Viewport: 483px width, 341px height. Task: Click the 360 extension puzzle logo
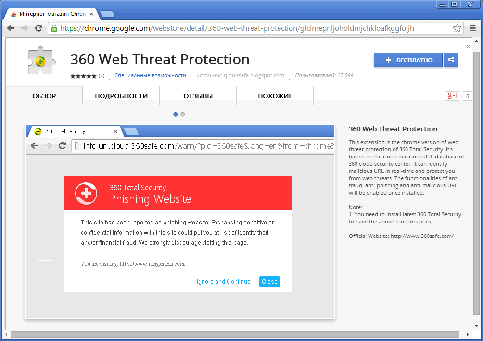[x=41, y=60]
